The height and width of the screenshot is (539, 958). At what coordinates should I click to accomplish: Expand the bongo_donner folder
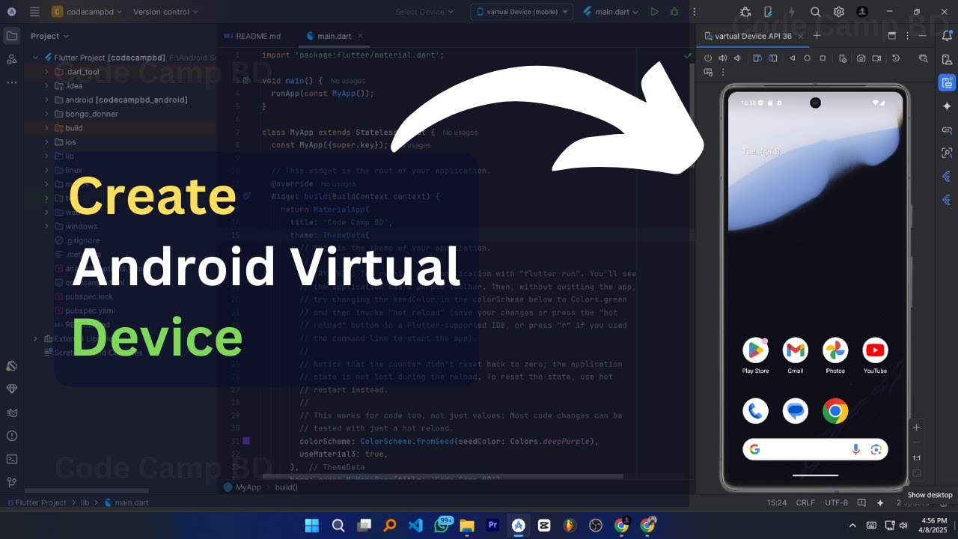(46, 114)
